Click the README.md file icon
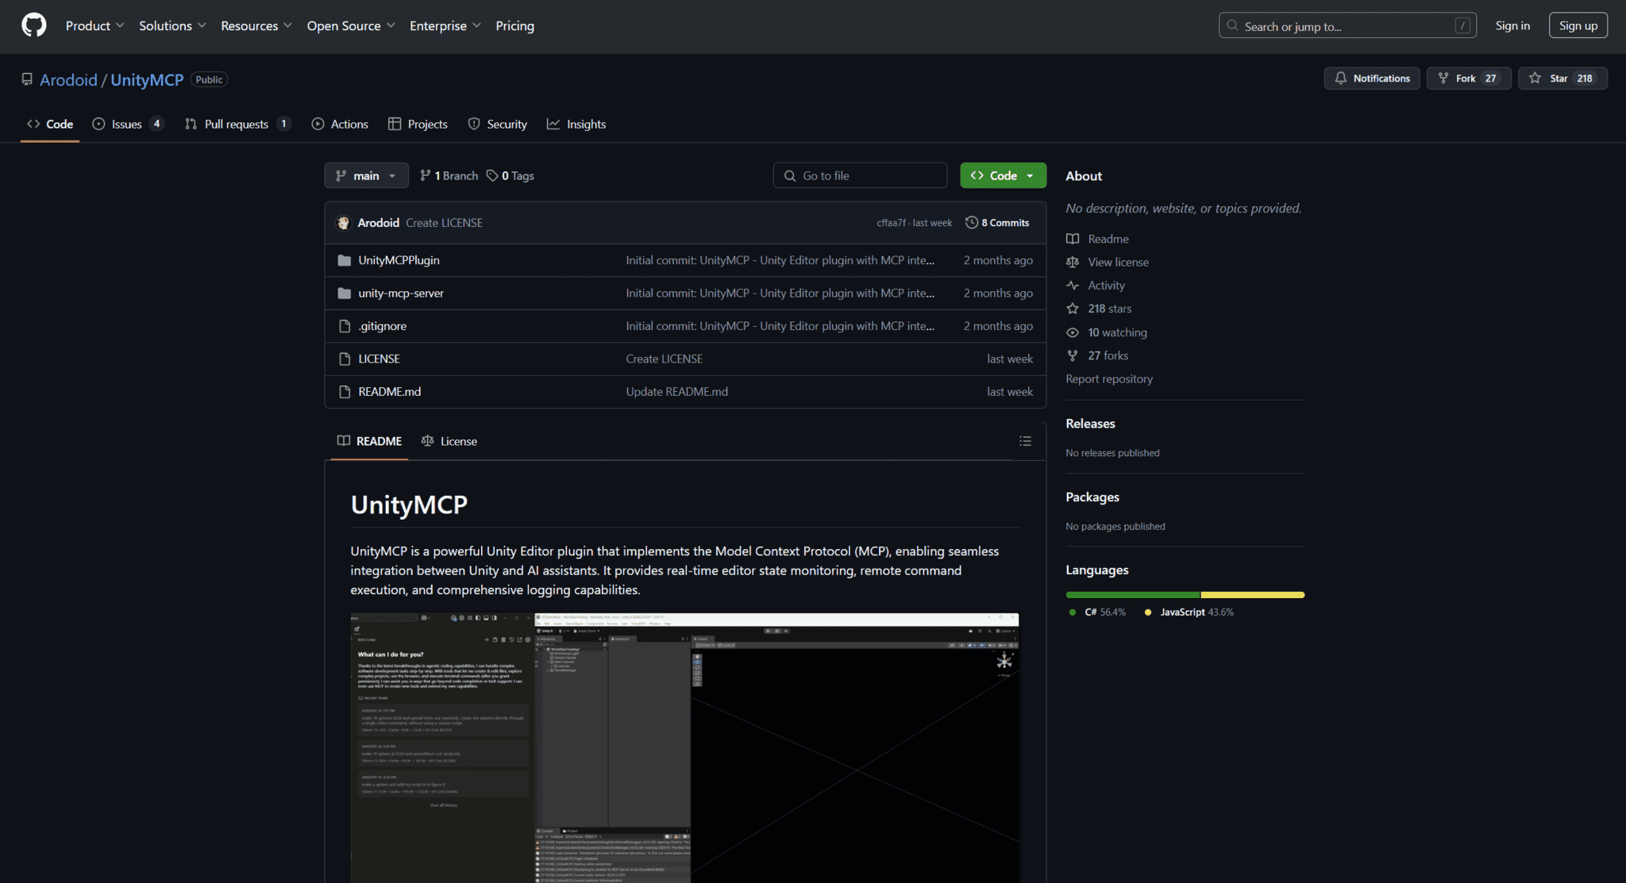 pyautogui.click(x=345, y=392)
